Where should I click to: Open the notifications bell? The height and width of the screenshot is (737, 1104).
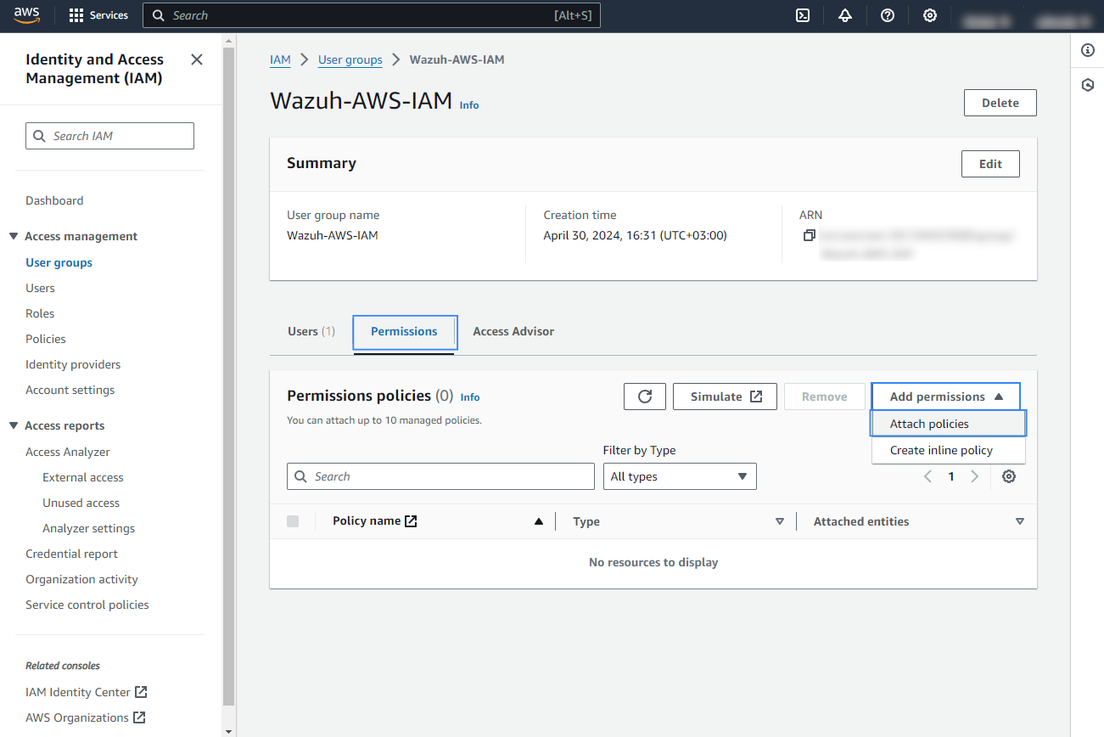point(844,15)
